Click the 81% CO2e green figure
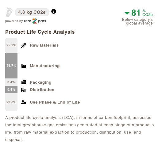Viewport: 162px width, 148px height. coord(142,13)
